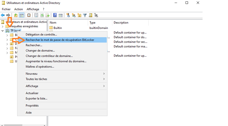The height and width of the screenshot is (126, 228).
Task: Select Requêtes enregistrées in tree
Action: [x=24, y=26]
